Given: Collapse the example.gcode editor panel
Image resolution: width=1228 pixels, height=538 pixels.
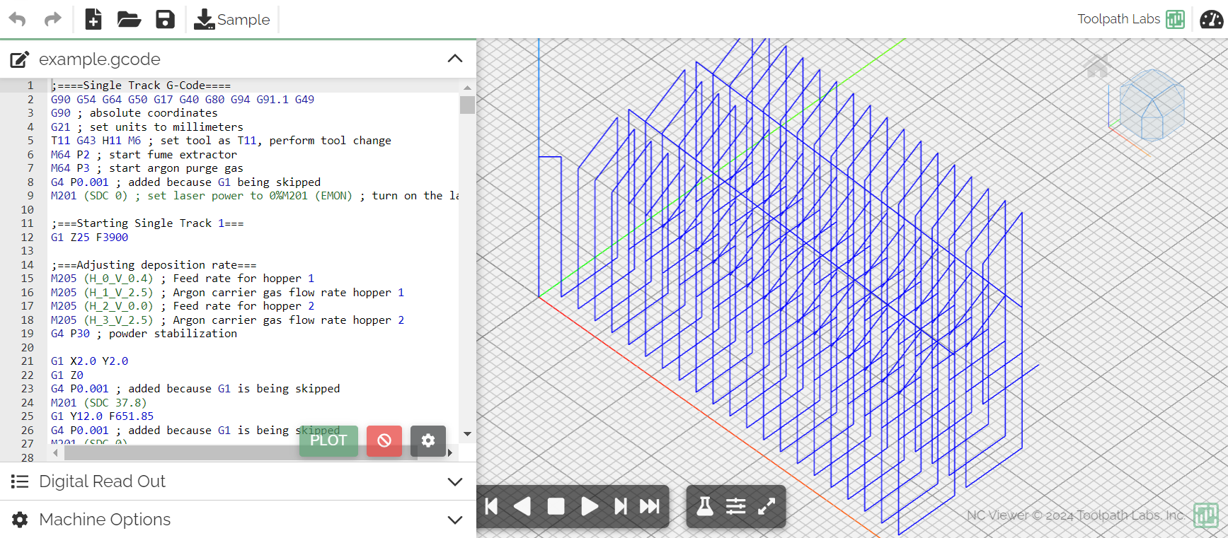Looking at the screenshot, I should point(455,59).
